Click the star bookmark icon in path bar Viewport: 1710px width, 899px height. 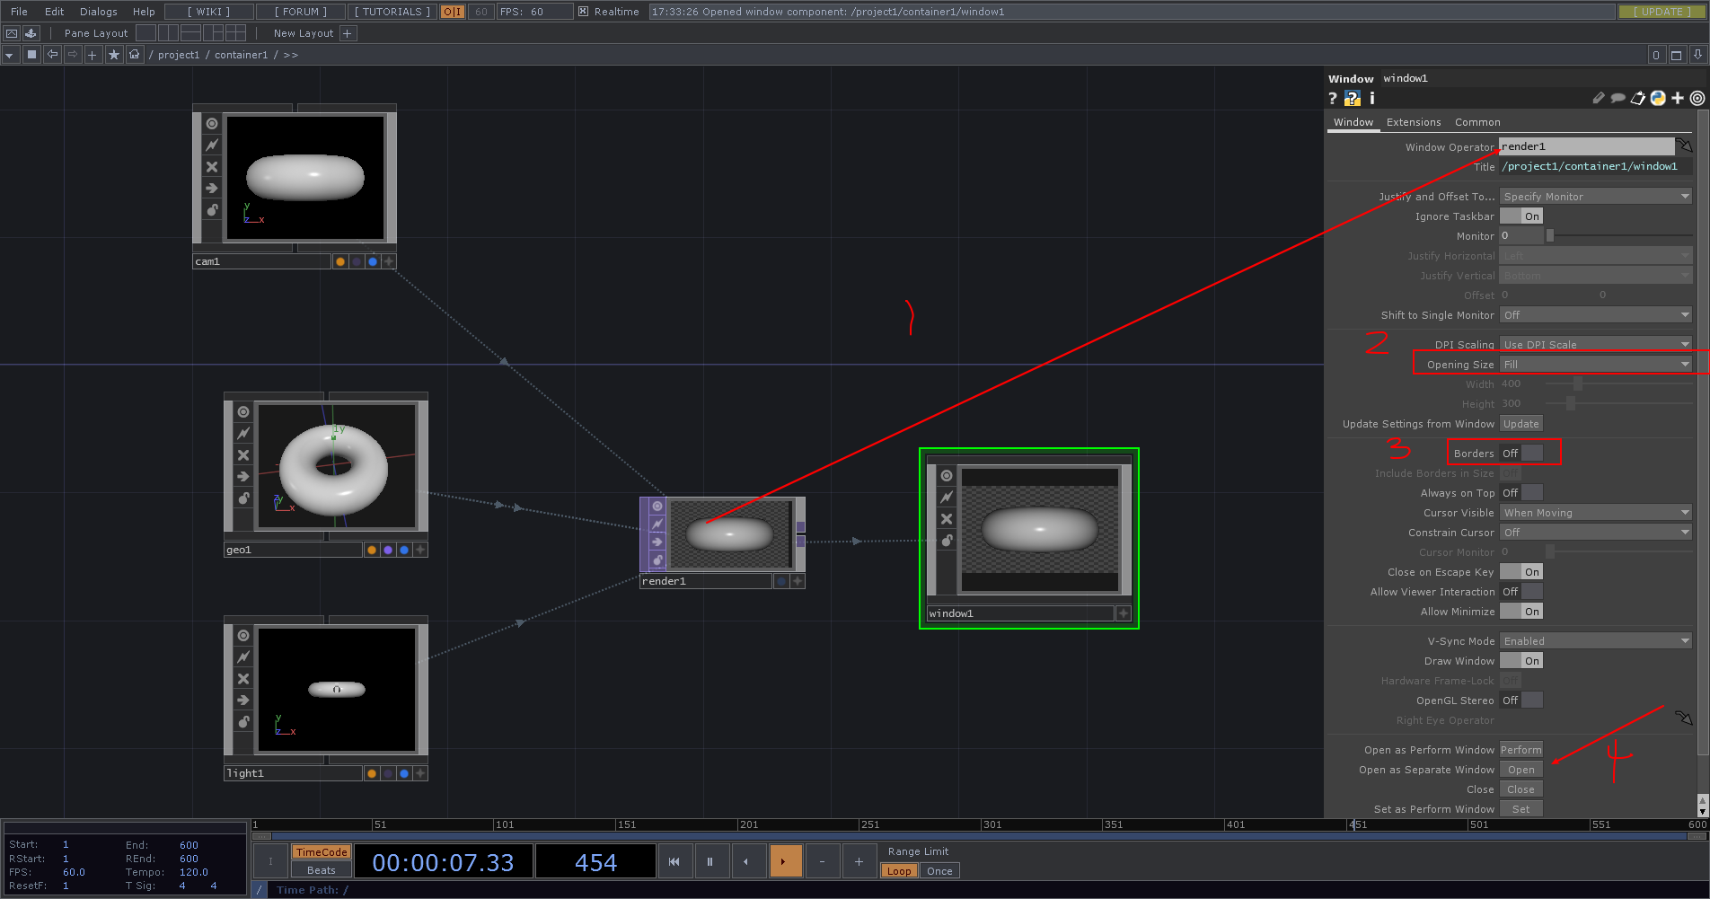point(114,54)
